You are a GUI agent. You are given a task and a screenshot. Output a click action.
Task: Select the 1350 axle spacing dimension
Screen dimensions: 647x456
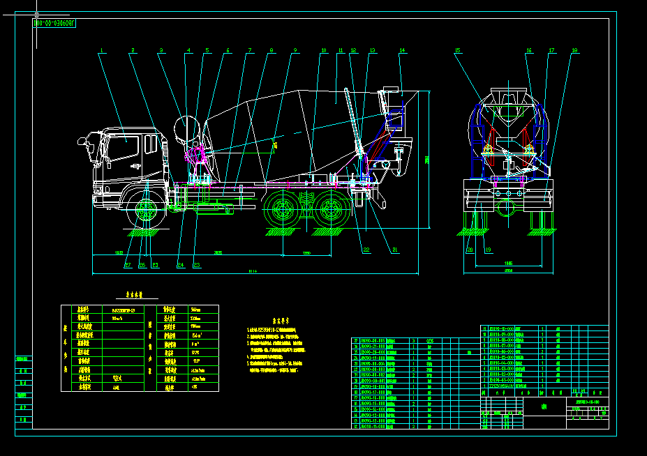(x=306, y=253)
